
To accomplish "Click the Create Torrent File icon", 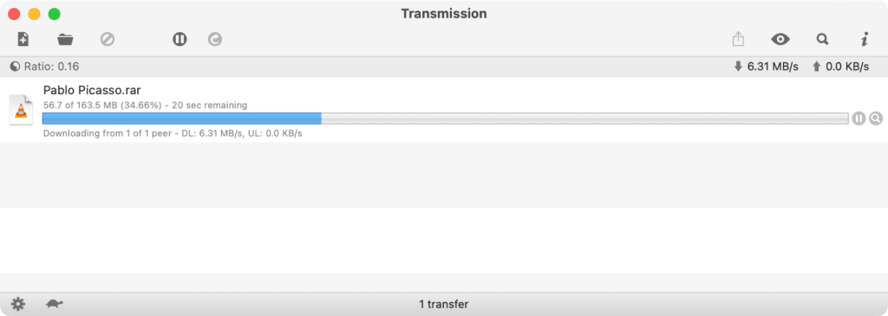I will [x=23, y=39].
